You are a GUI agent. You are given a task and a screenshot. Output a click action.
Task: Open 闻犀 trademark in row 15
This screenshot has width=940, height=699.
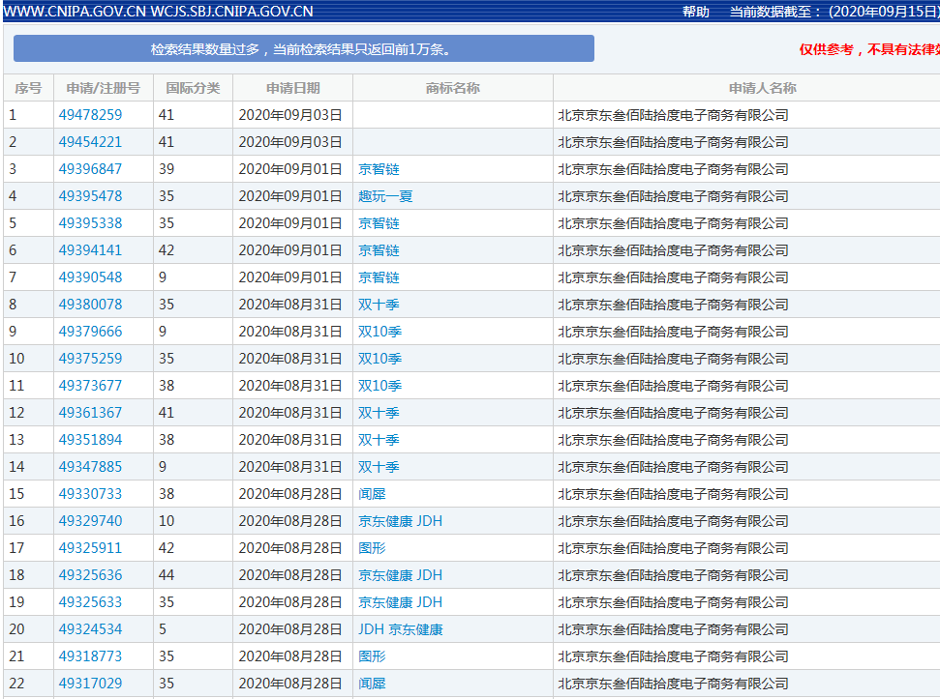(373, 494)
